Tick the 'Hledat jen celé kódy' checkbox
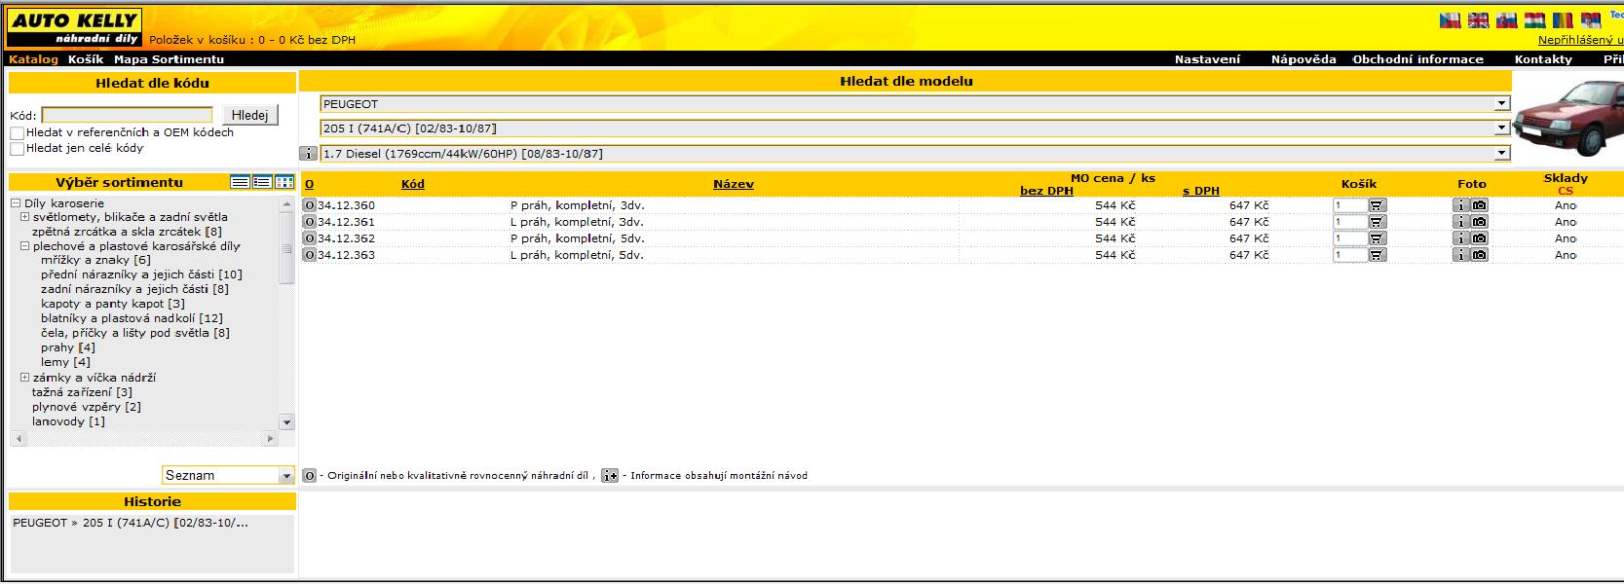The height and width of the screenshot is (584, 1624). [18, 149]
